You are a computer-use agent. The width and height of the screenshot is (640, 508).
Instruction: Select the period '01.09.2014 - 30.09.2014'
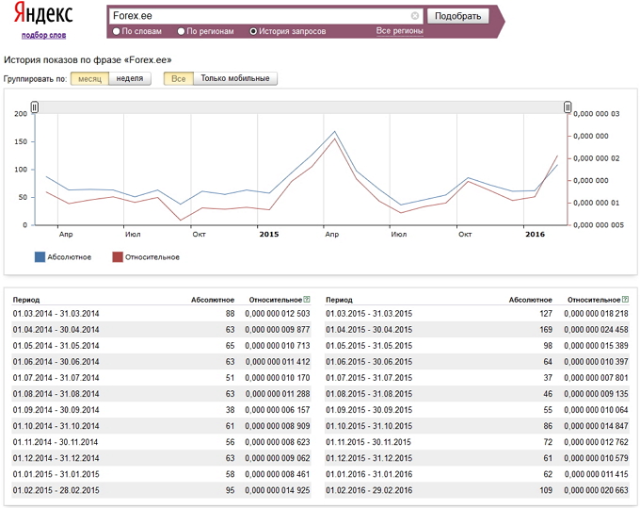[x=56, y=410]
